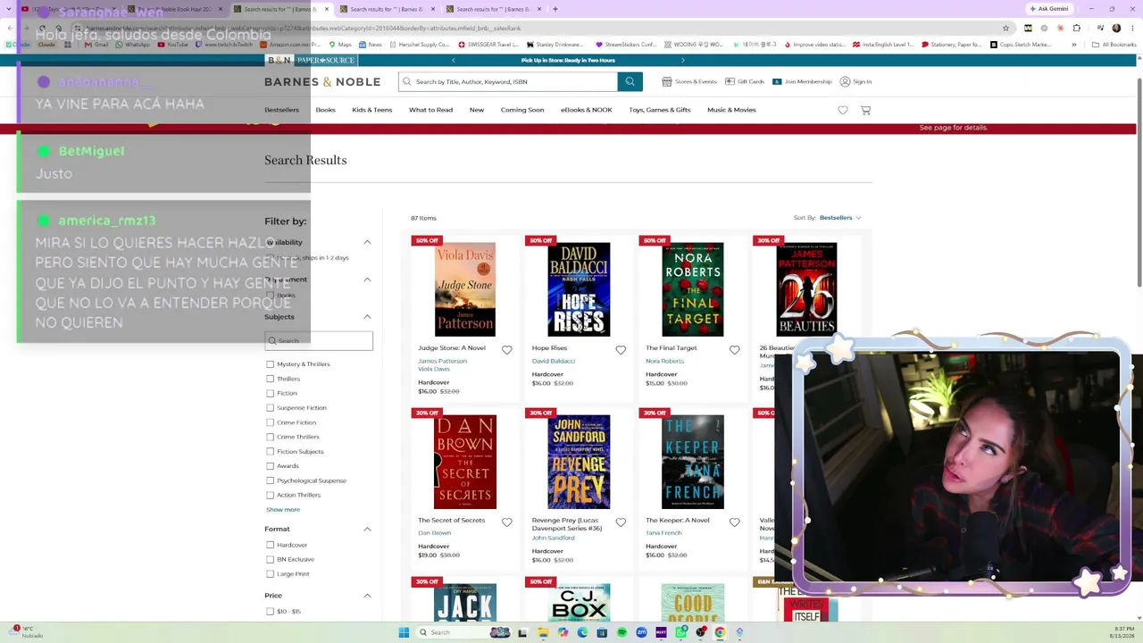Check the Mystery & Thrillers subject filter
This screenshot has height=643, width=1143.
[x=270, y=364]
